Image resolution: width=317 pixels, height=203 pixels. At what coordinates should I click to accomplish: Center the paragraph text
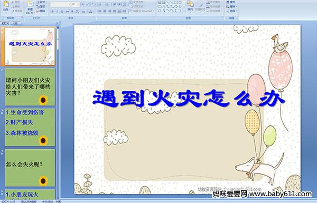[105, 12]
